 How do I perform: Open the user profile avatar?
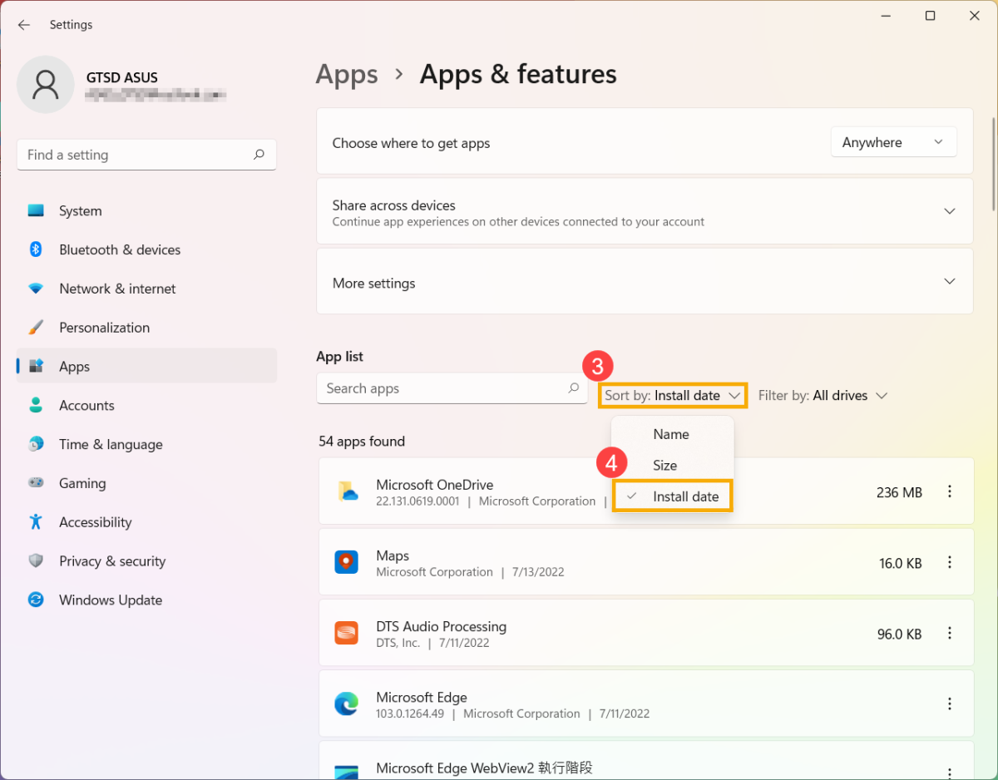(46, 85)
